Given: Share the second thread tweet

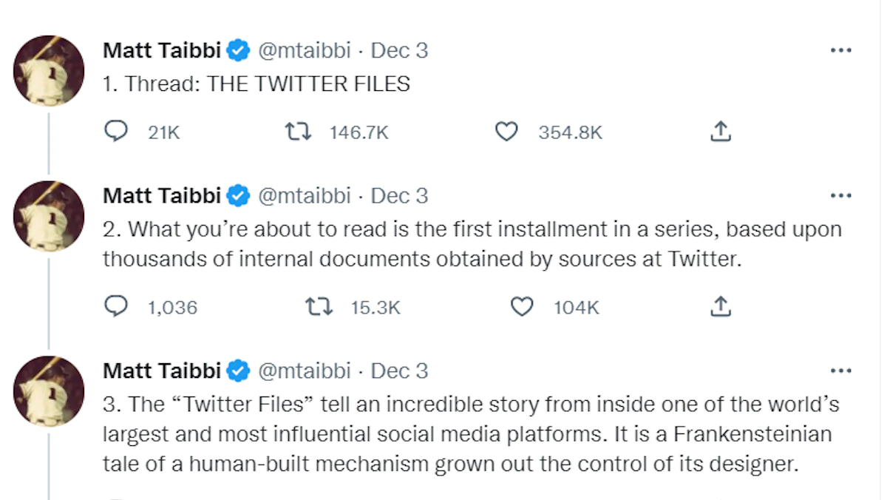Looking at the screenshot, I should click(x=720, y=307).
